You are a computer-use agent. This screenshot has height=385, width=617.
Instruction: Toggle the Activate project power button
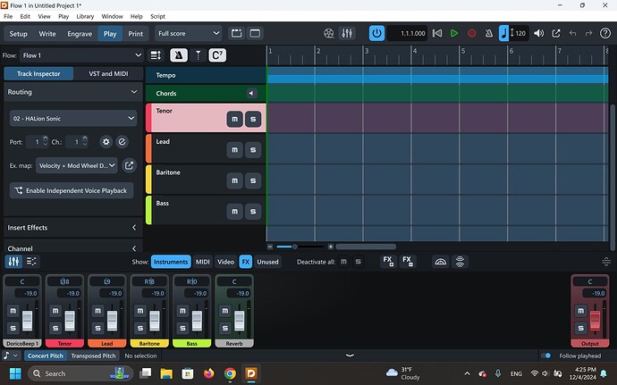pos(376,33)
